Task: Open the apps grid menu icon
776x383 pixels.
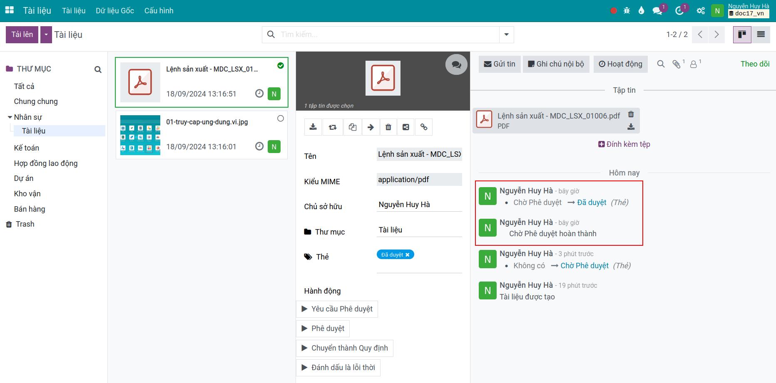Action: (9, 10)
